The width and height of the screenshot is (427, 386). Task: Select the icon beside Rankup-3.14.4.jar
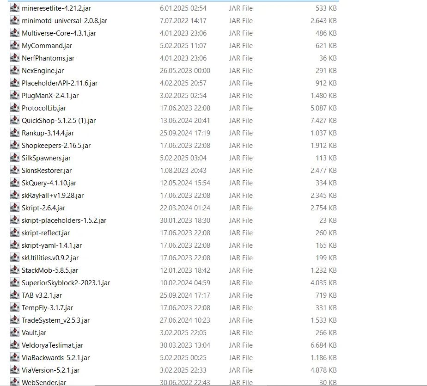pyautogui.click(x=15, y=133)
